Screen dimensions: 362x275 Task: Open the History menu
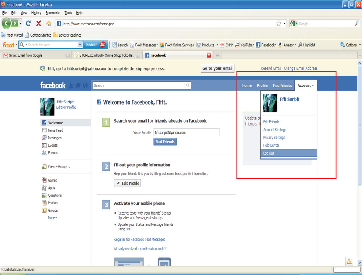pos(36,13)
